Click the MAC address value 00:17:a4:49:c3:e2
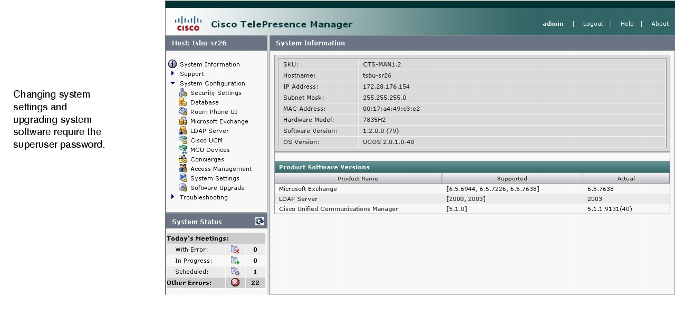Viewport: 675px width, 316px height. pyautogui.click(x=391, y=109)
